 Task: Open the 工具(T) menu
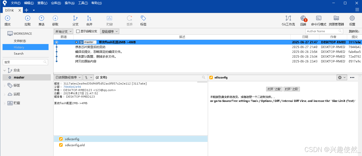[x=83, y=3]
